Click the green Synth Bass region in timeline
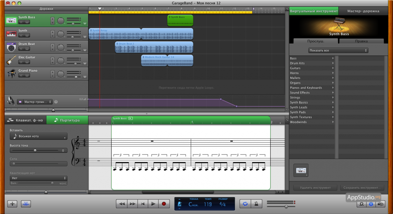The width and height of the screenshot is (393, 214). tap(180, 20)
